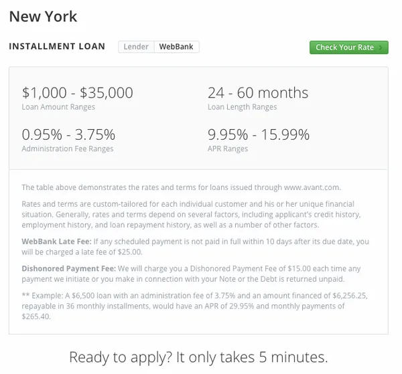Image resolution: width=402 pixels, height=374 pixels.
Task: Select the 0.95% - 3.75% fee range
Action: click(x=68, y=134)
